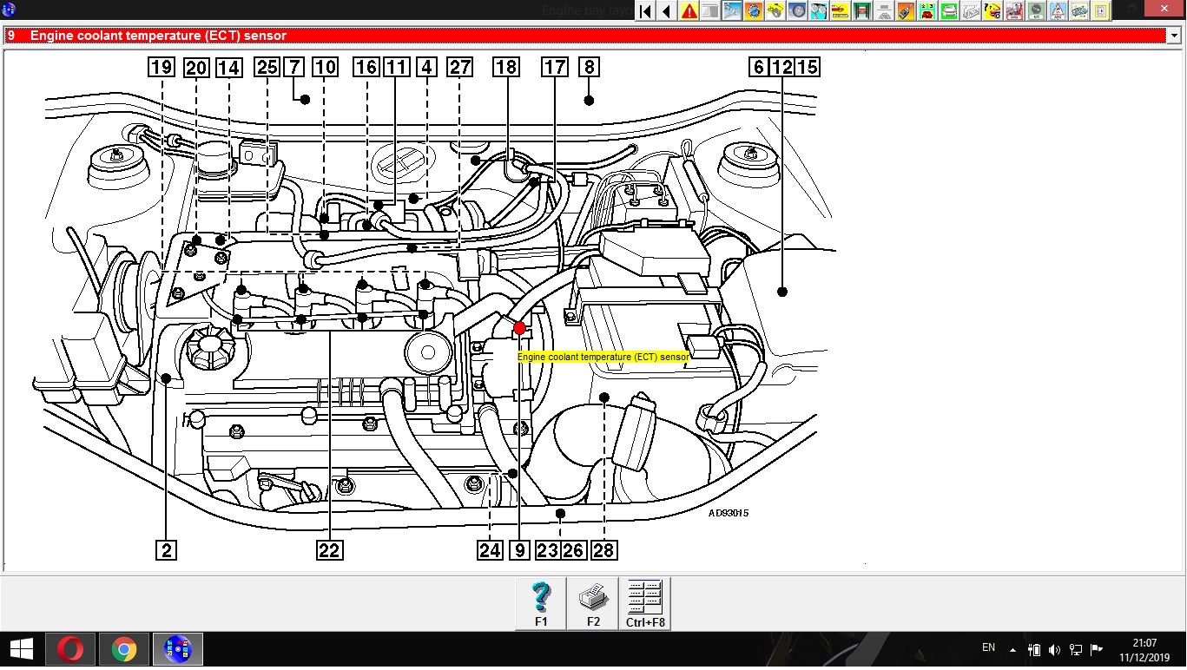Show hidden system tray icons arrow

coord(1012,649)
